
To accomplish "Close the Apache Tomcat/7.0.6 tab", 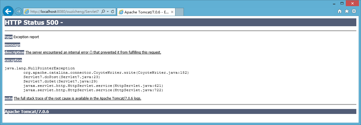I will (172, 12).
